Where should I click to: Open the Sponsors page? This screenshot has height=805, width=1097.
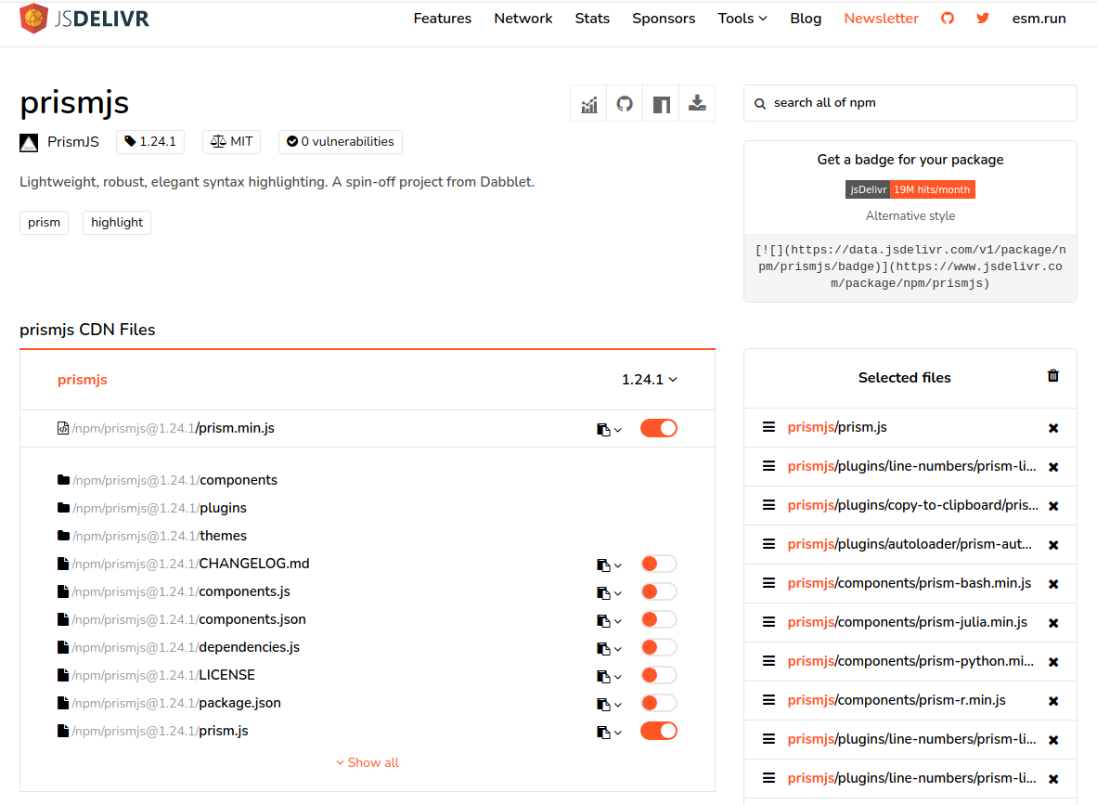tap(664, 19)
